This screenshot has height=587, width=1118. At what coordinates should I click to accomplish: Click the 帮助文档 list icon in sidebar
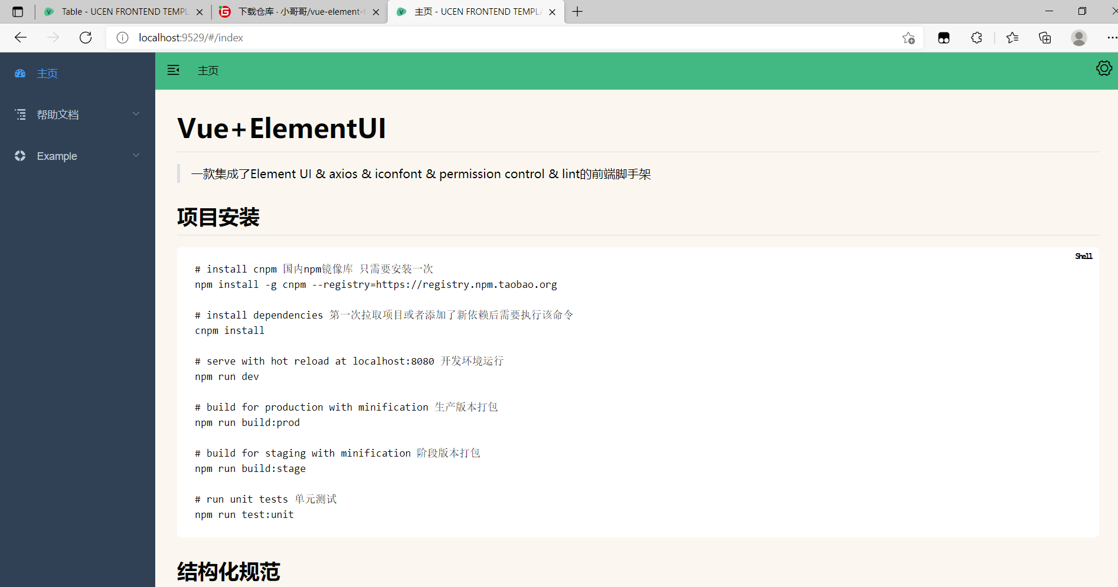(x=21, y=114)
